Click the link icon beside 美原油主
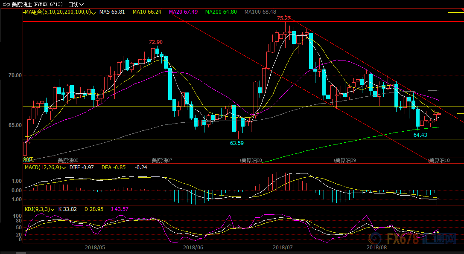Image resolution: width=464 pixels, height=254 pixels. (6, 4)
